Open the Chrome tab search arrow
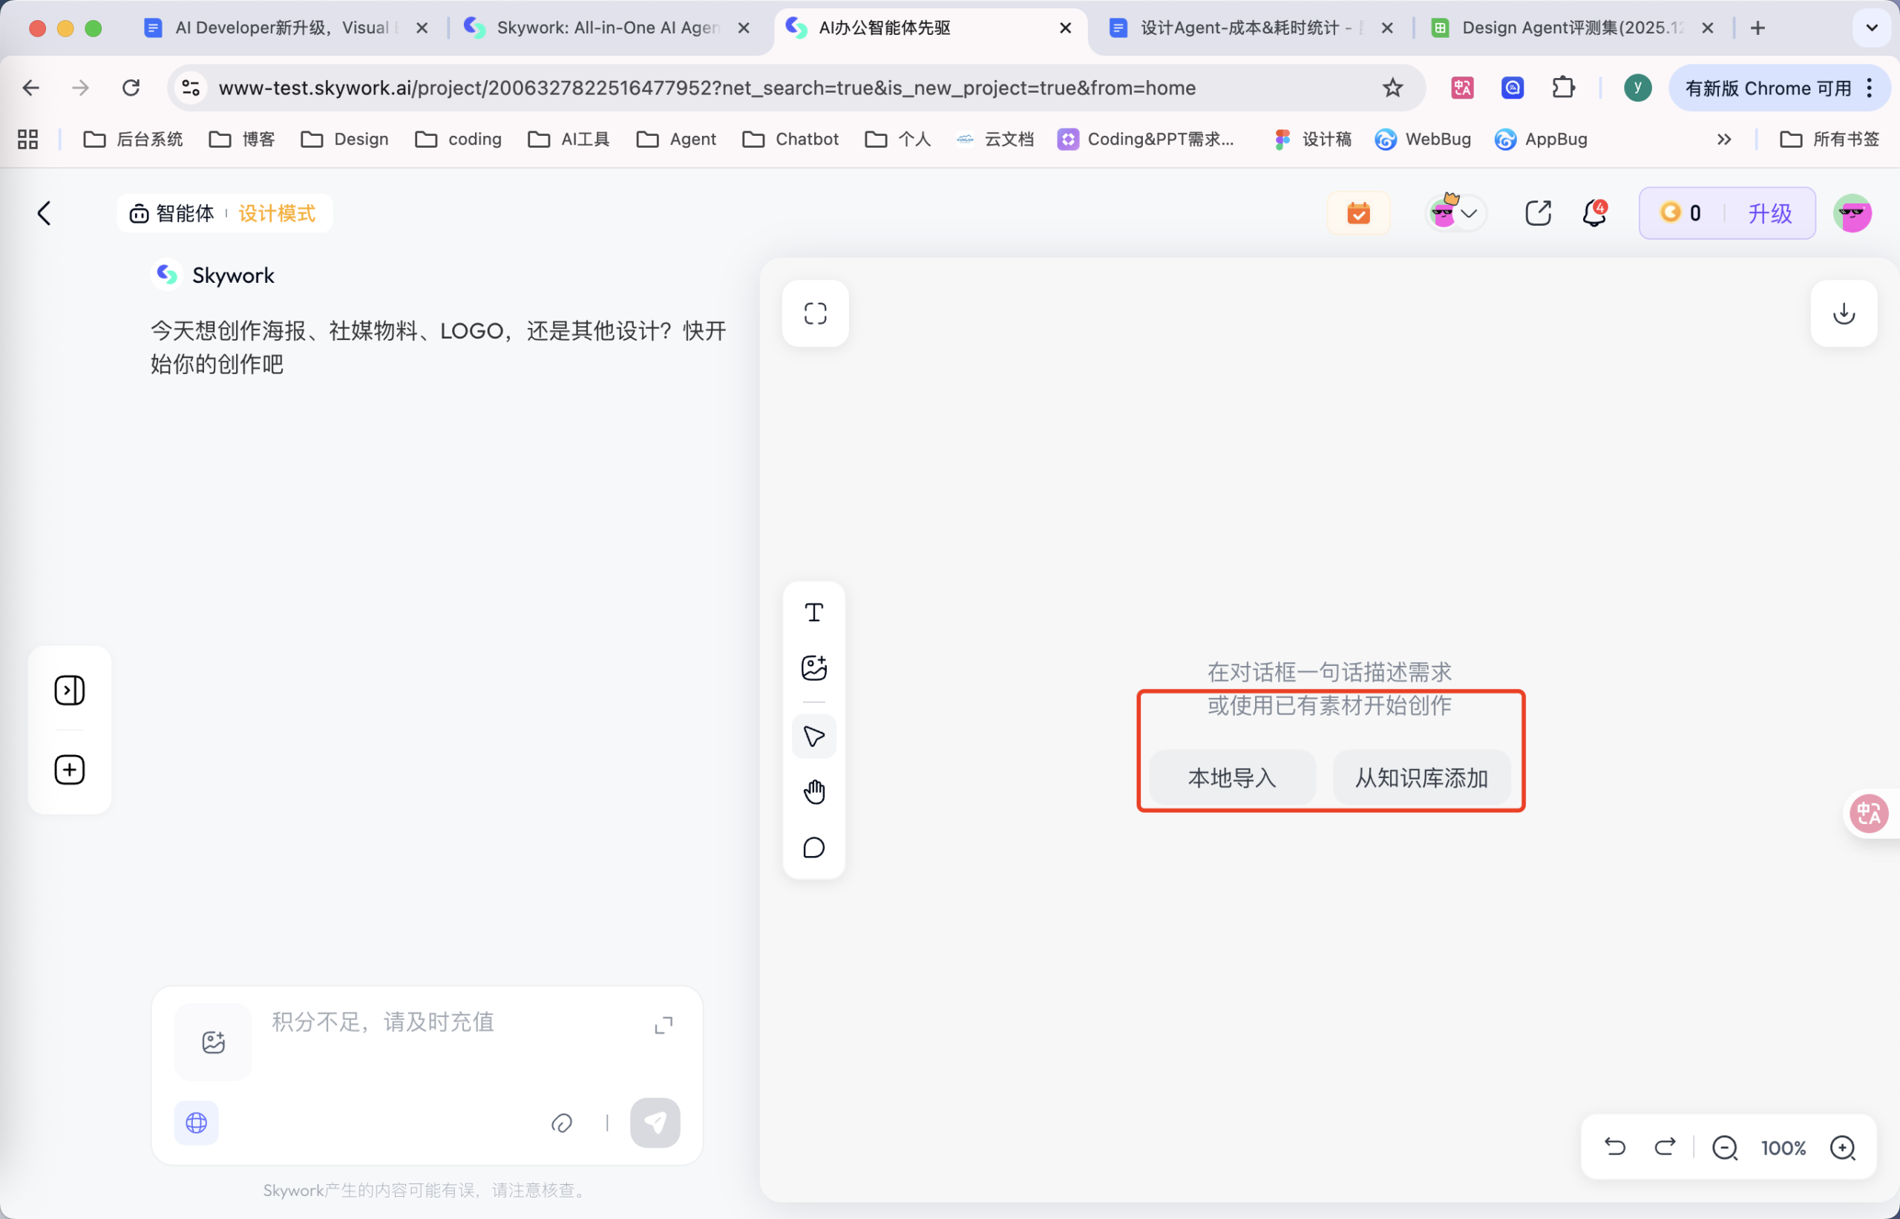Screen dimensions: 1900x1219 click(x=1872, y=27)
